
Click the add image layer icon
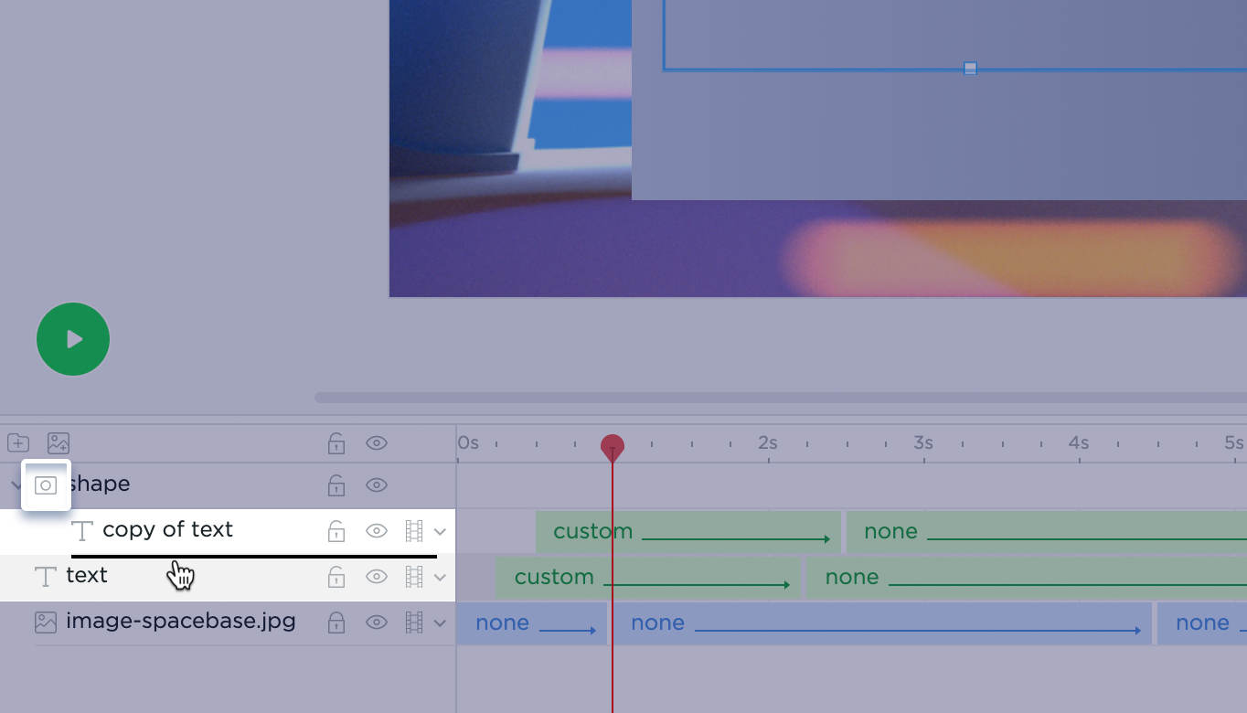59,443
